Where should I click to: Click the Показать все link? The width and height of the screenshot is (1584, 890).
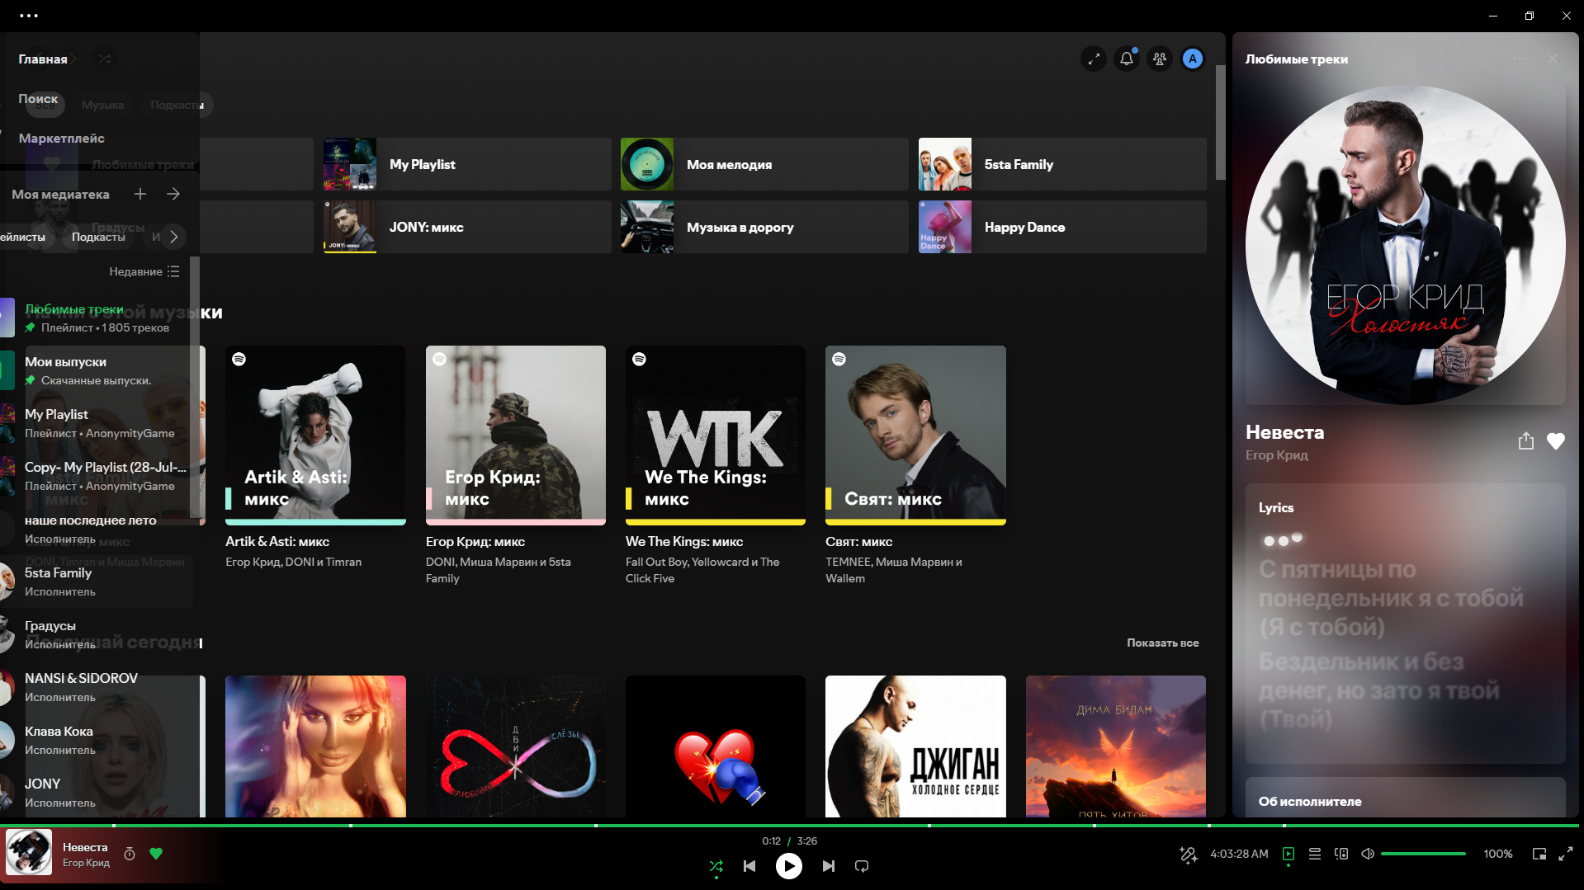point(1163,643)
